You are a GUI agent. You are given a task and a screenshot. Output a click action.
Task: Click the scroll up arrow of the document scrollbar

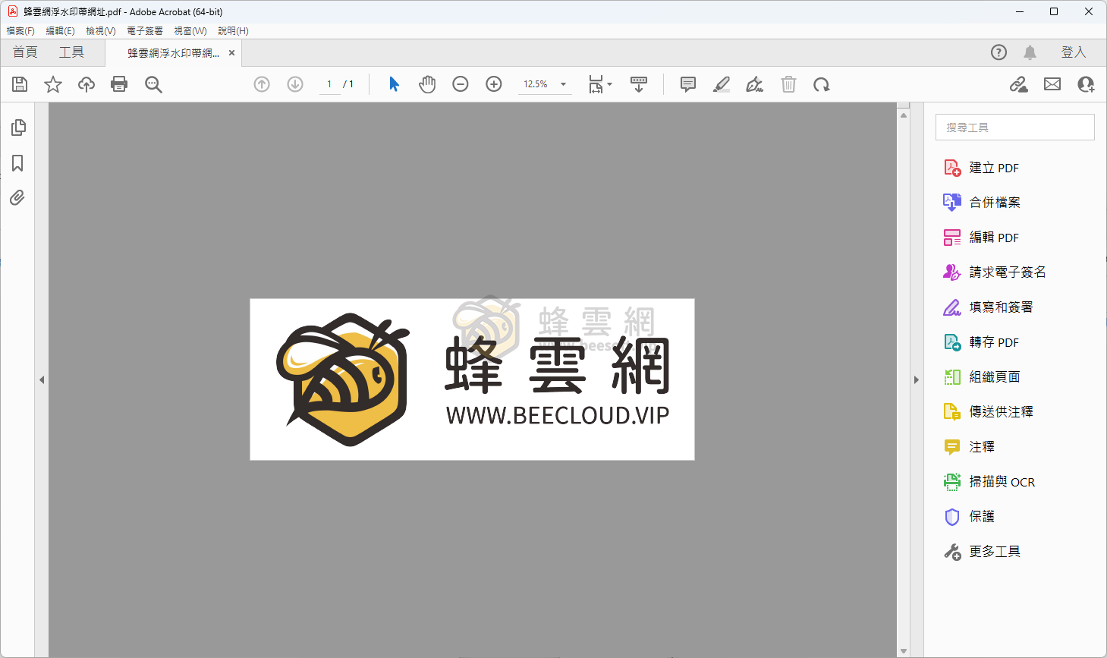[903, 115]
